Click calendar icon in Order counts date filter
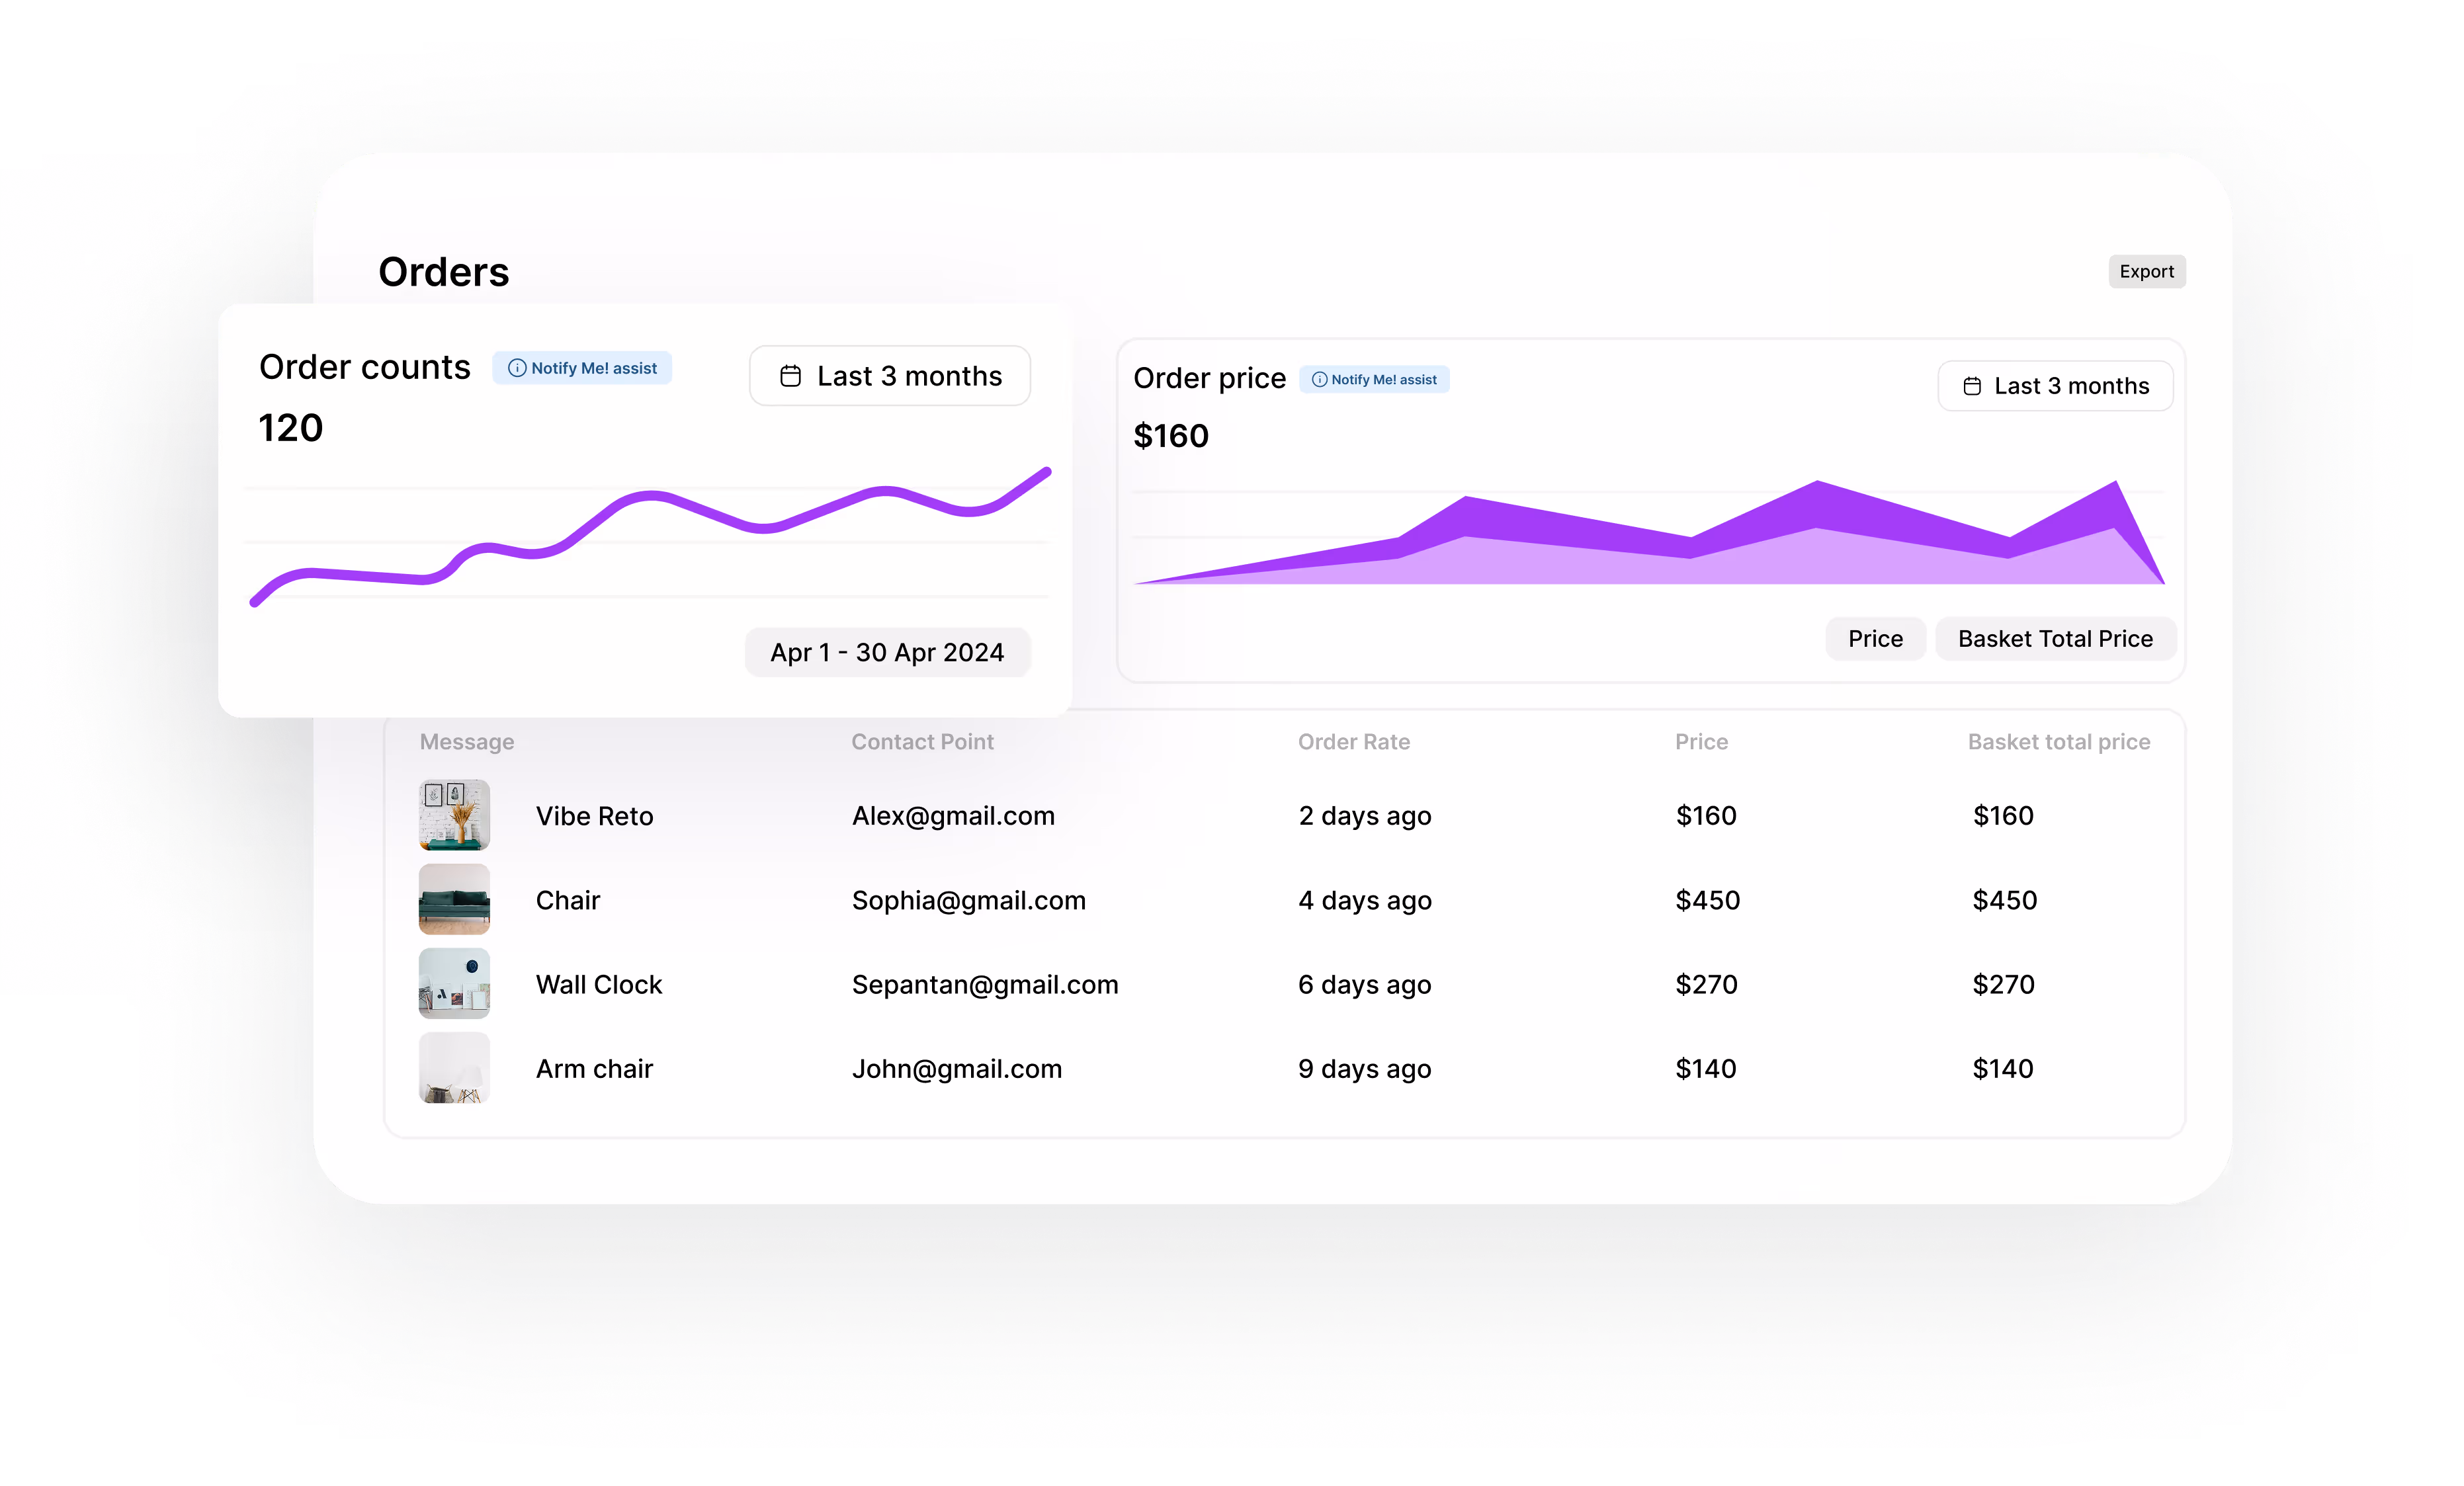2464x1486 pixels. point(790,376)
